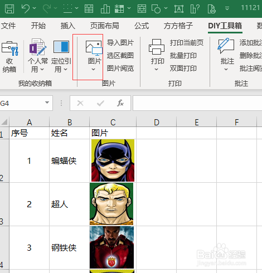The width and height of the screenshot is (262, 273).
Task: Open the 个人常用 dropdown button
Action: [38, 56]
